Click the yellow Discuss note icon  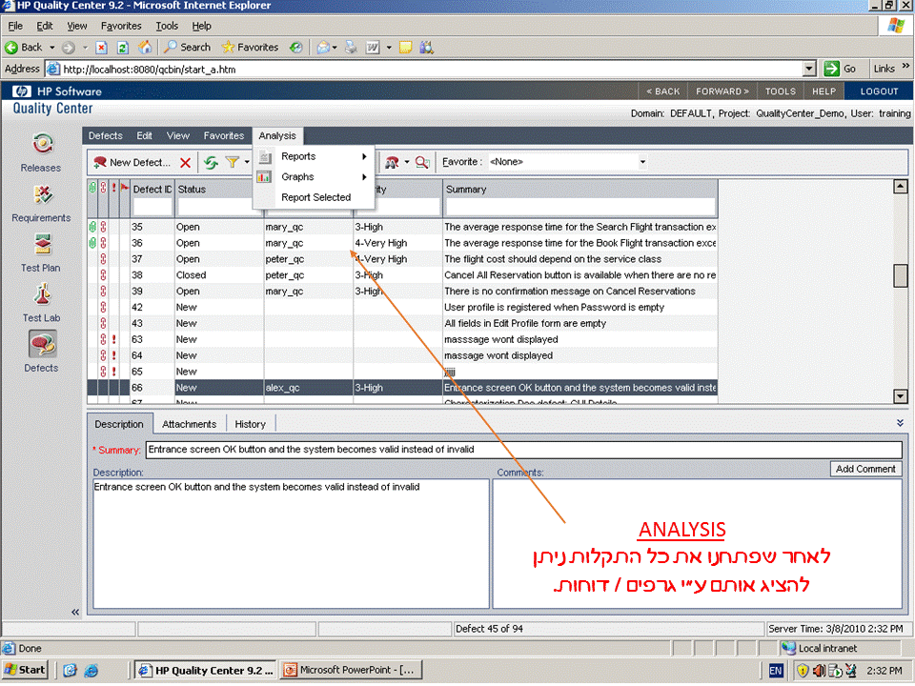pos(406,48)
